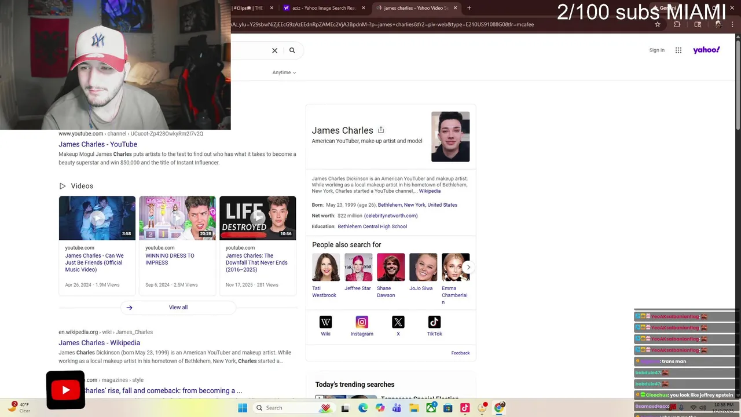Screen dimensions: 741x417
Task: Open the Wikipedia link in the bio
Action: tap(430, 191)
